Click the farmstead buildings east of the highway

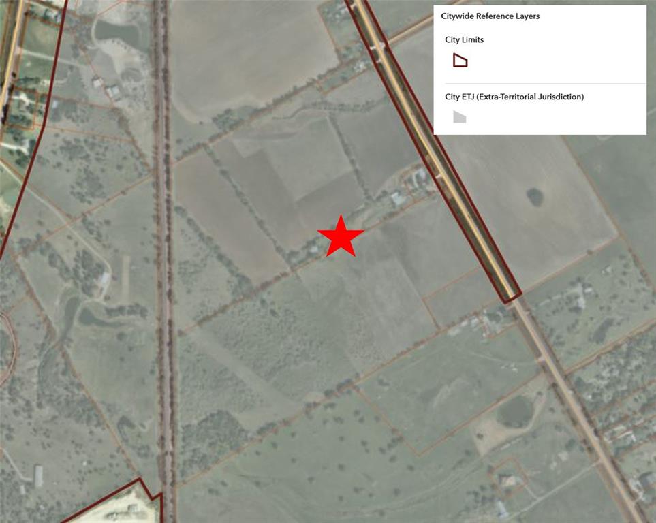pos(580,296)
